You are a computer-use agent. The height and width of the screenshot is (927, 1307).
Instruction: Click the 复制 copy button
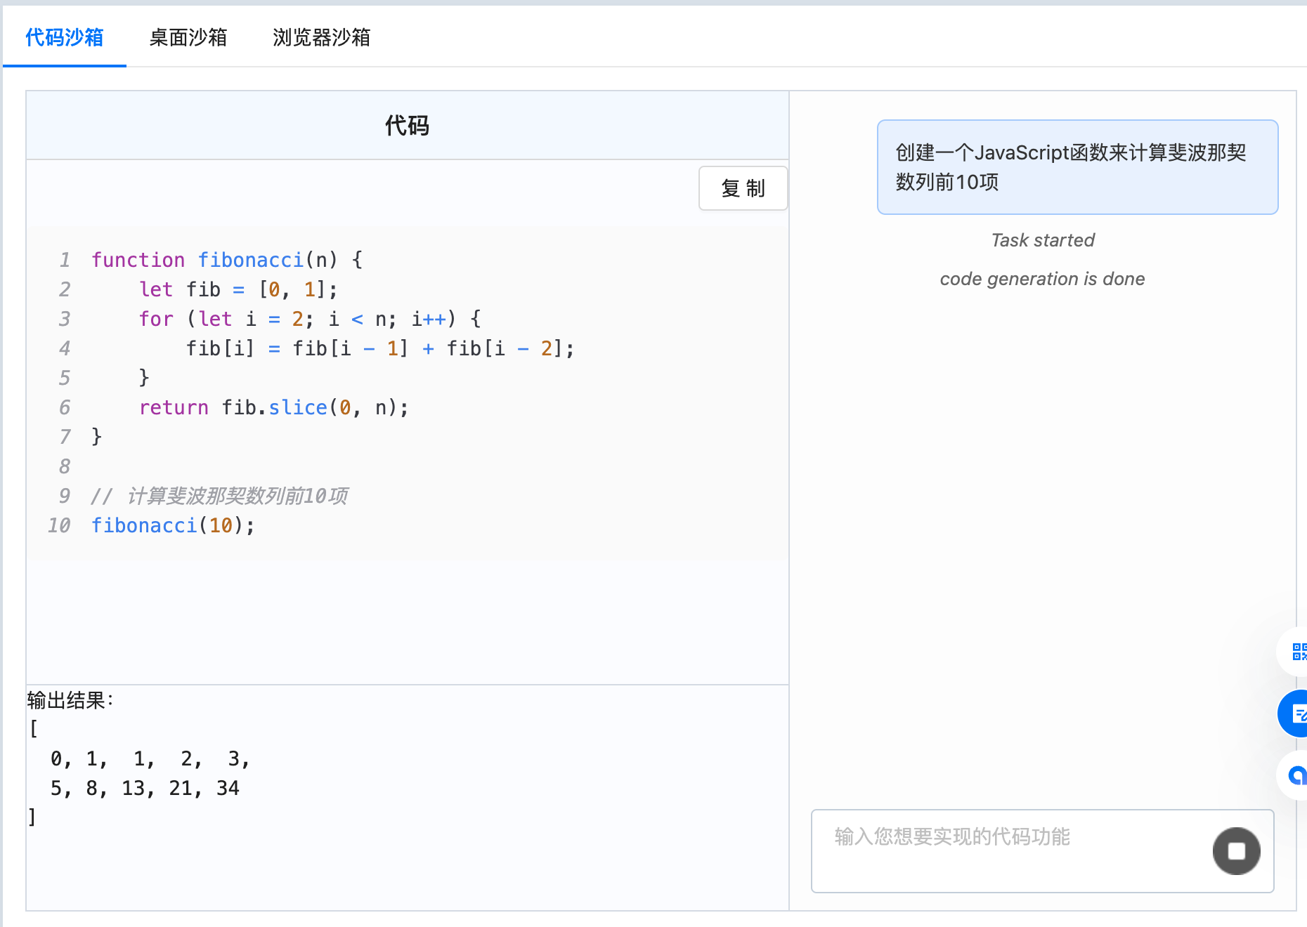pyautogui.click(x=743, y=188)
